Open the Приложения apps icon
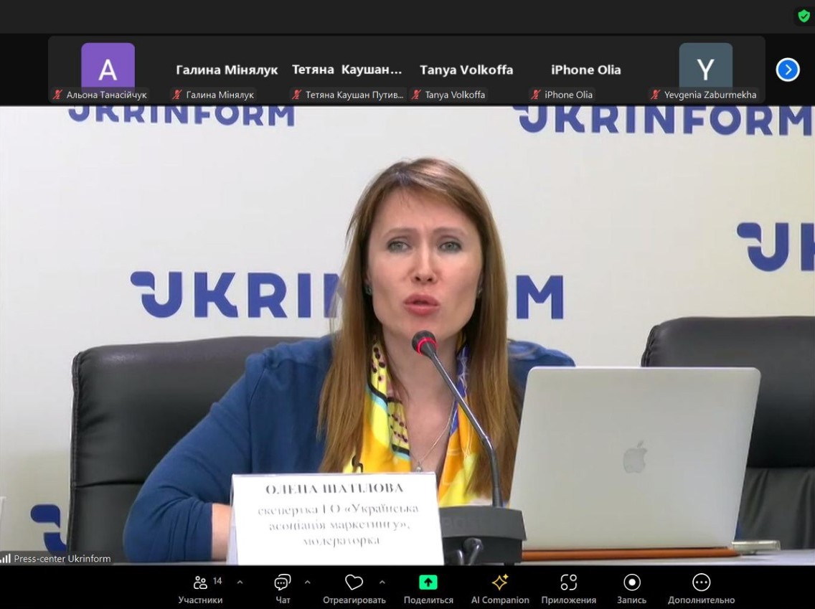815x609 pixels. point(568,582)
